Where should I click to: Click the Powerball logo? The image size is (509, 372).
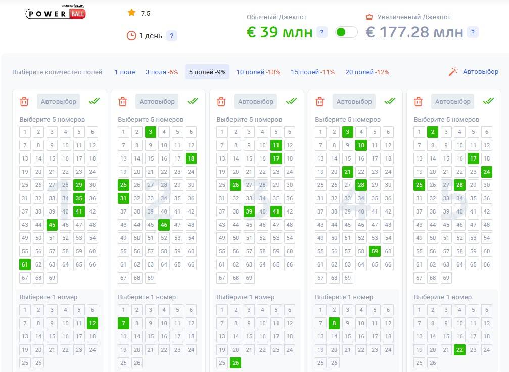[x=55, y=14]
